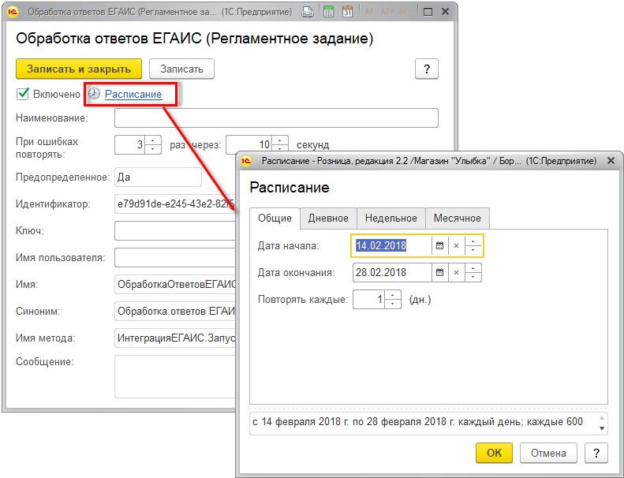Viewport: 624px width, 478px height.
Task: Click the Синоним field Обработка ответов
Action: pos(175,312)
